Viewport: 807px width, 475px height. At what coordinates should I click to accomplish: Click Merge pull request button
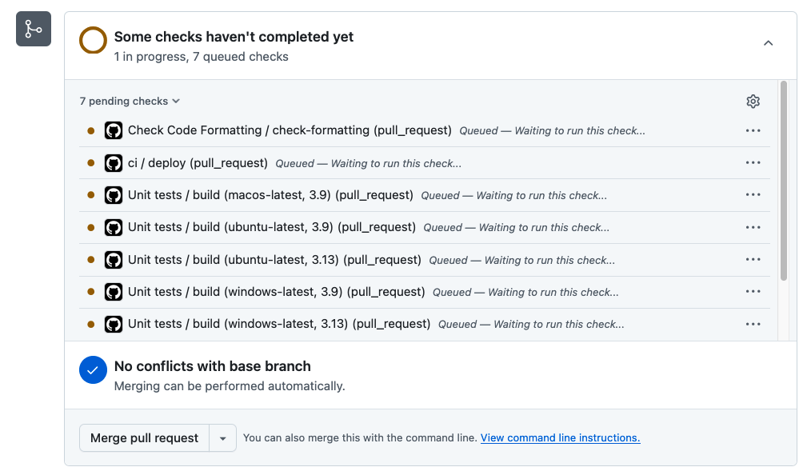point(144,438)
